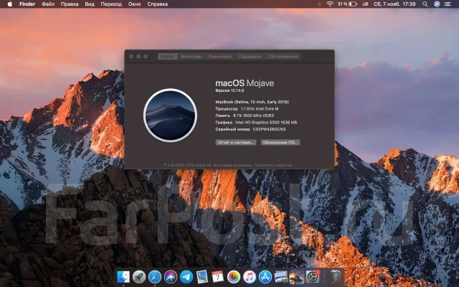Select the Обзор tab
This screenshot has height=287, width=459.
[167, 57]
